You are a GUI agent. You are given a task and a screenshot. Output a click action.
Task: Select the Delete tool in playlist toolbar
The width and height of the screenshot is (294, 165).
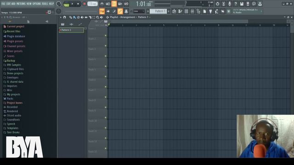79,17
